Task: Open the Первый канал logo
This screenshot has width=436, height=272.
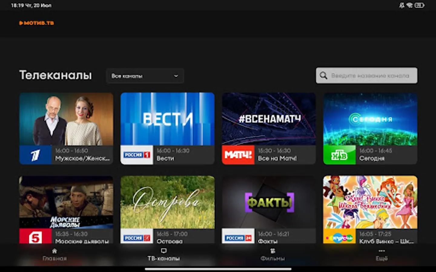Action: (x=35, y=155)
